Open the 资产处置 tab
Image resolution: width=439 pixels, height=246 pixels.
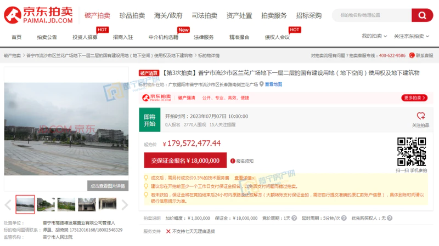tap(239, 15)
